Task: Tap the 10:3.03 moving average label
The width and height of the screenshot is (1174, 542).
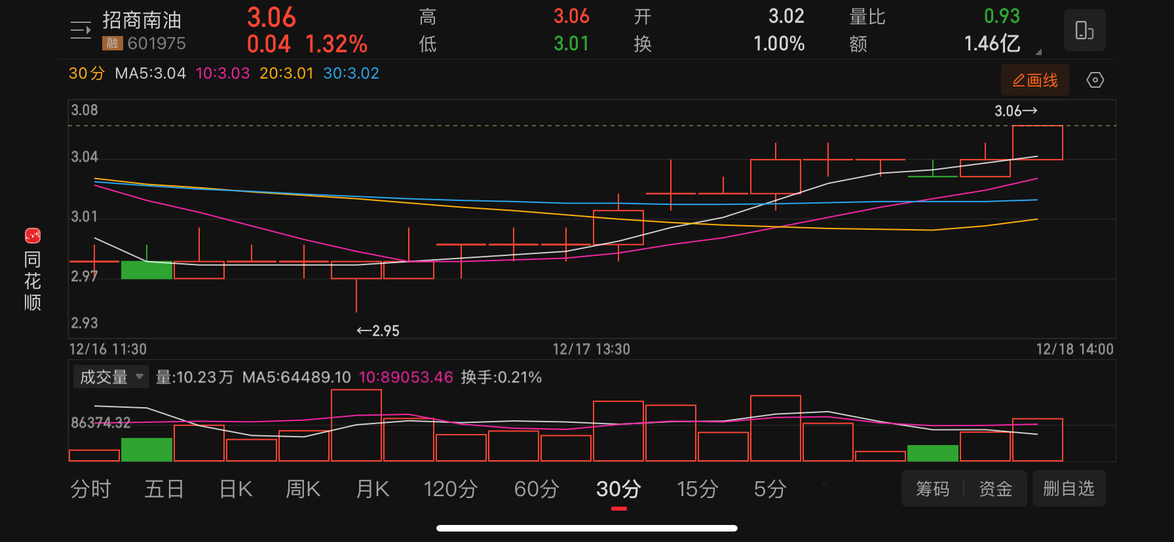Action: coord(223,73)
